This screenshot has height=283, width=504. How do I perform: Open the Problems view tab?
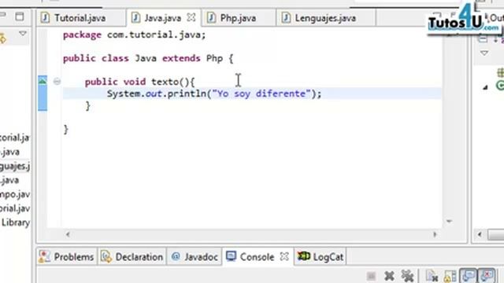click(x=67, y=257)
